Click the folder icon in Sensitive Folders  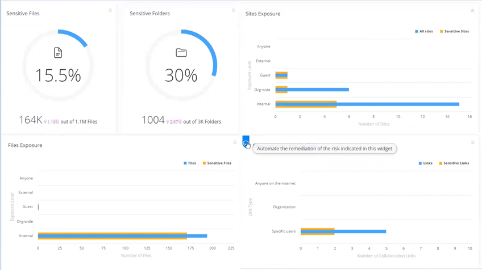click(x=181, y=53)
